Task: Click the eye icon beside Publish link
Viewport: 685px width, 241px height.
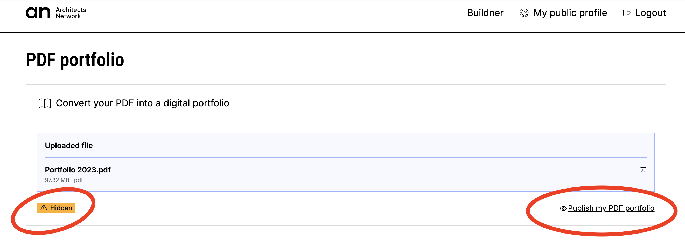Action: (x=563, y=209)
